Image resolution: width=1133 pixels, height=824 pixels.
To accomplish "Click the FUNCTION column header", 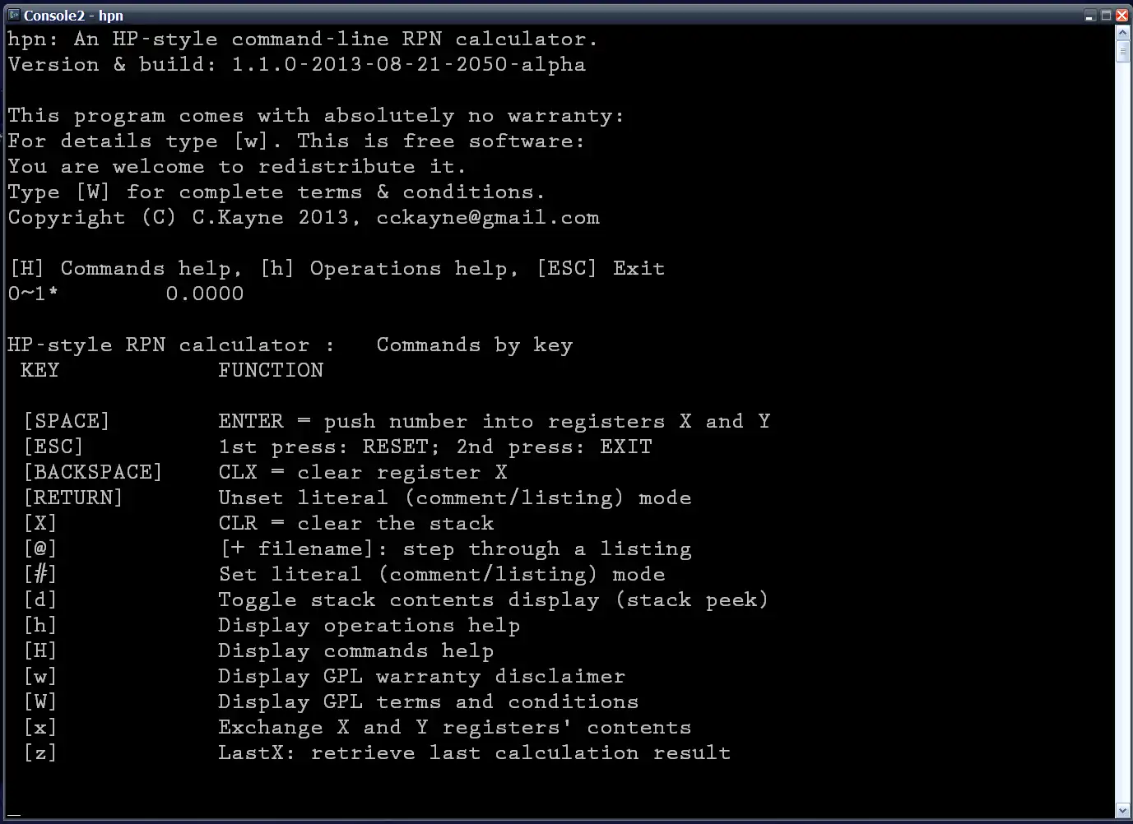I will tap(271, 371).
